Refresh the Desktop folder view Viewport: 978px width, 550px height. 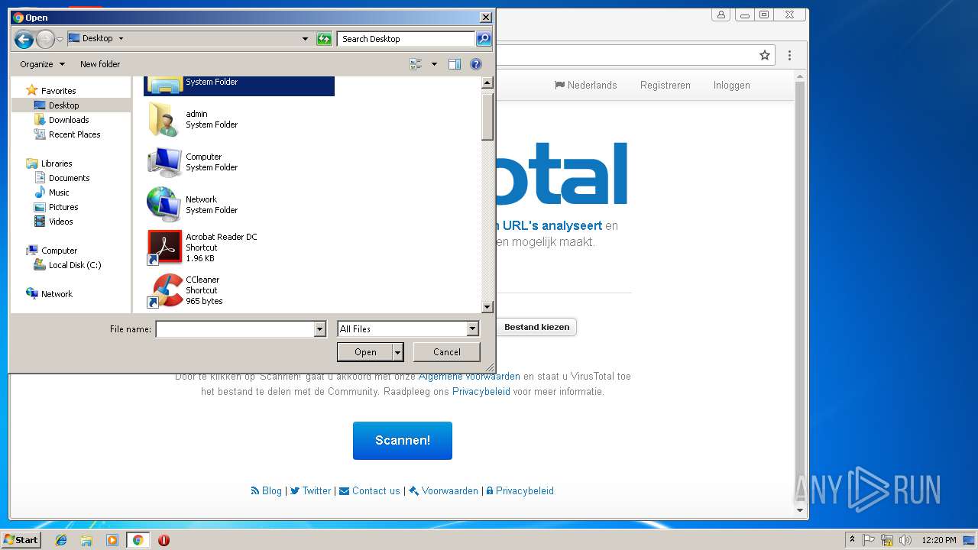click(324, 39)
